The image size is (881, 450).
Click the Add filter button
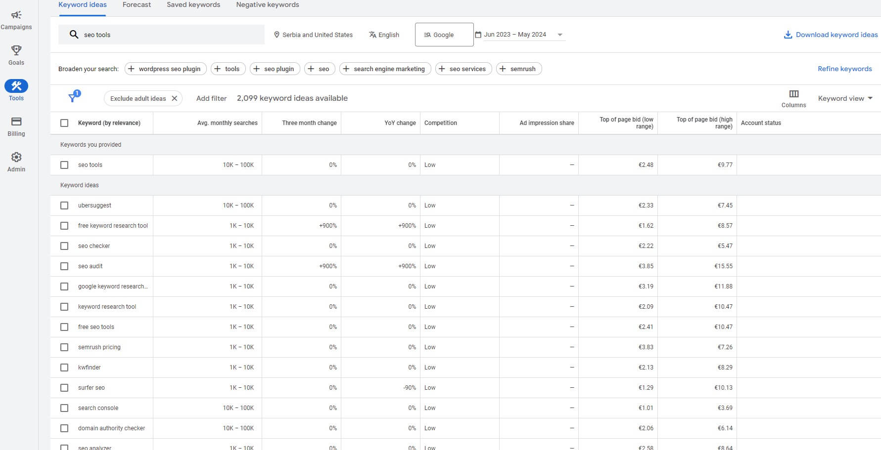click(x=211, y=98)
